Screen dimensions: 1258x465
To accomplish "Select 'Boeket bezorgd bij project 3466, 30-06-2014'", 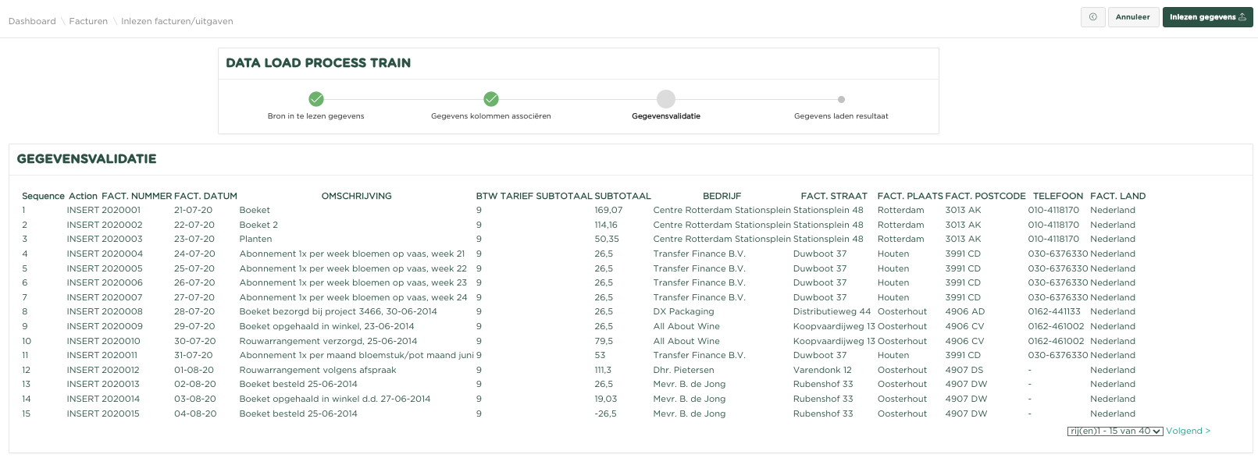I will pos(338,311).
